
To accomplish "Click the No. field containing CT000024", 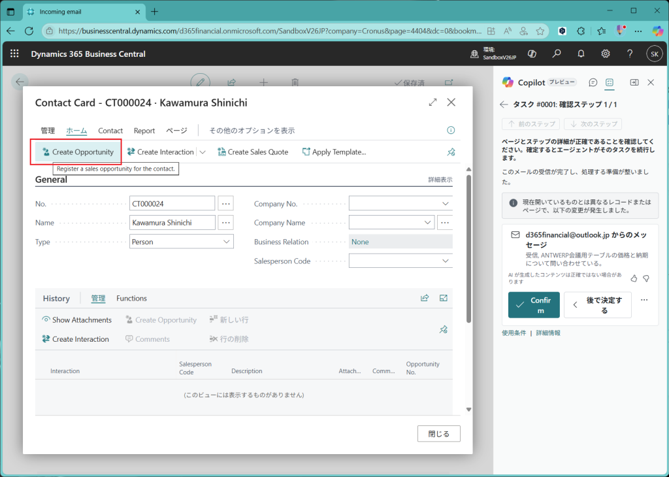I will point(172,203).
